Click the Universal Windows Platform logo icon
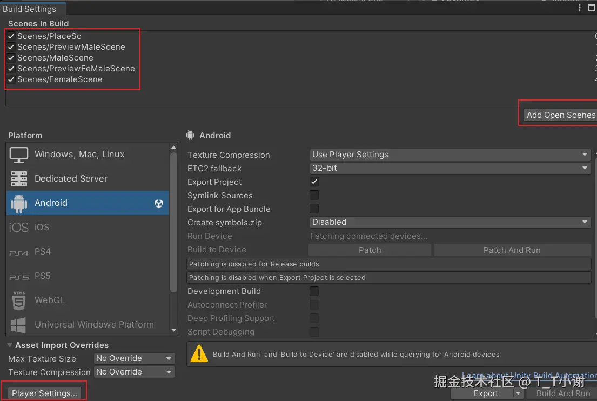The image size is (597, 401). click(18, 325)
